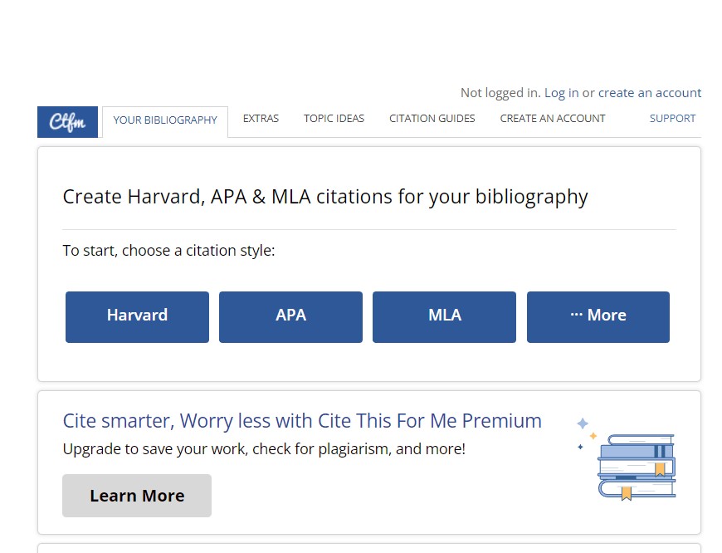Click the Ctfm logo icon
Image resolution: width=722 pixels, height=553 pixels.
coord(67,121)
